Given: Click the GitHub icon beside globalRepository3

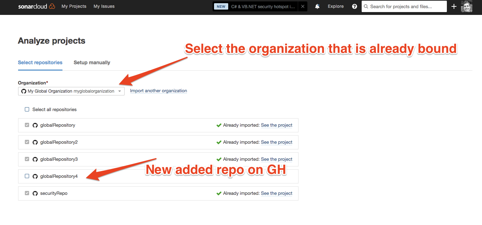Looking at the screenshot, I should (35, 159).
